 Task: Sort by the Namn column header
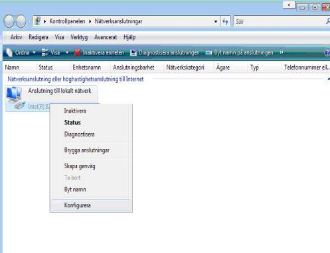[20, 68]
